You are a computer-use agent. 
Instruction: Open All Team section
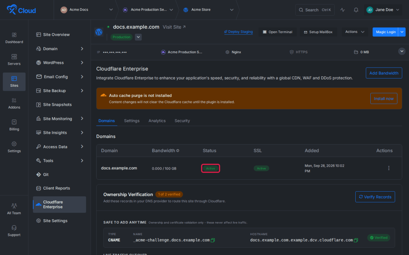tap(14, 209)
